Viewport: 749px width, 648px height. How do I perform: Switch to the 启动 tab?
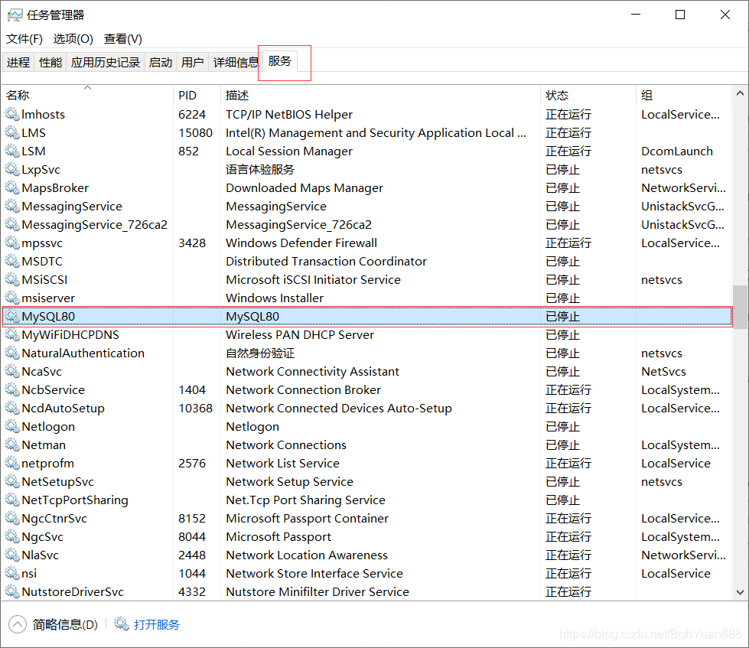click(x=161, y=62)
